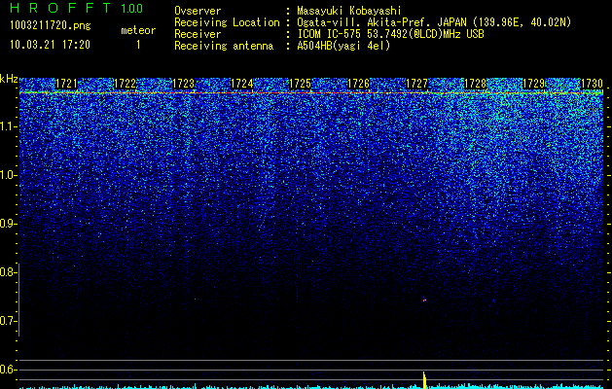Click the filename 1003211720.png
This screenshot has width=612, height=389.
50,25
